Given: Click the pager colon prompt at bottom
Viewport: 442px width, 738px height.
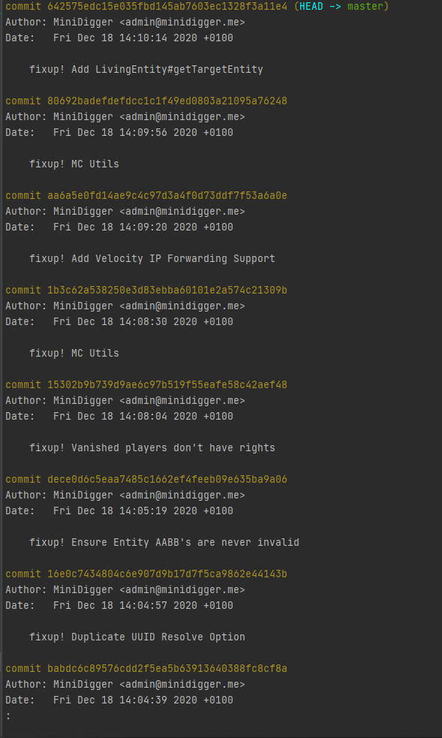Looking at the screenshot, I should [x=8, y=716].
